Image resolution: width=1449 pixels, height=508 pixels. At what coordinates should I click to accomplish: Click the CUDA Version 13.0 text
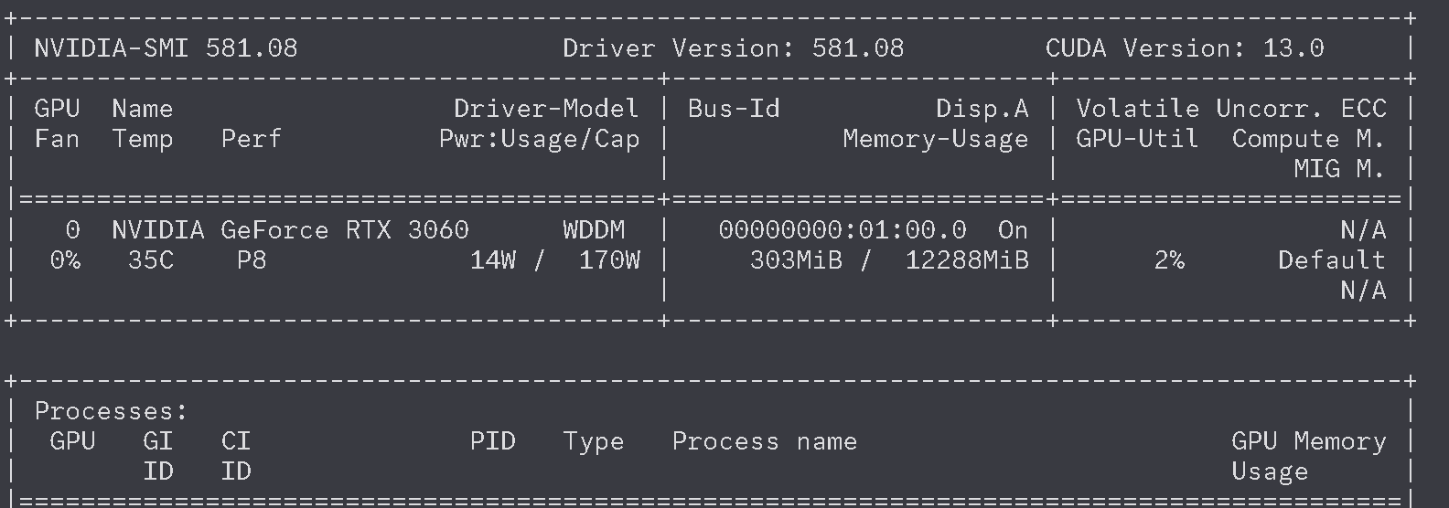[x=1185, y=48]
